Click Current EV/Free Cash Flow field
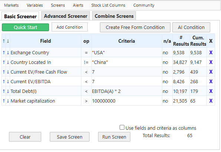 [x=39, y=72]
